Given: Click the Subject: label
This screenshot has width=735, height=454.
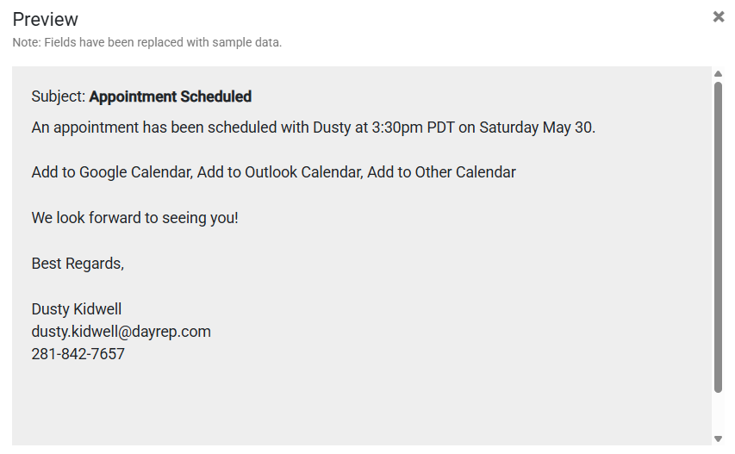Looking at the screenshot, I should [x=59, y=96].
